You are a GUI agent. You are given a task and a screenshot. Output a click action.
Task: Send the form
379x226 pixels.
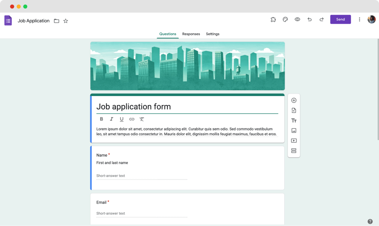pos(340,19)
